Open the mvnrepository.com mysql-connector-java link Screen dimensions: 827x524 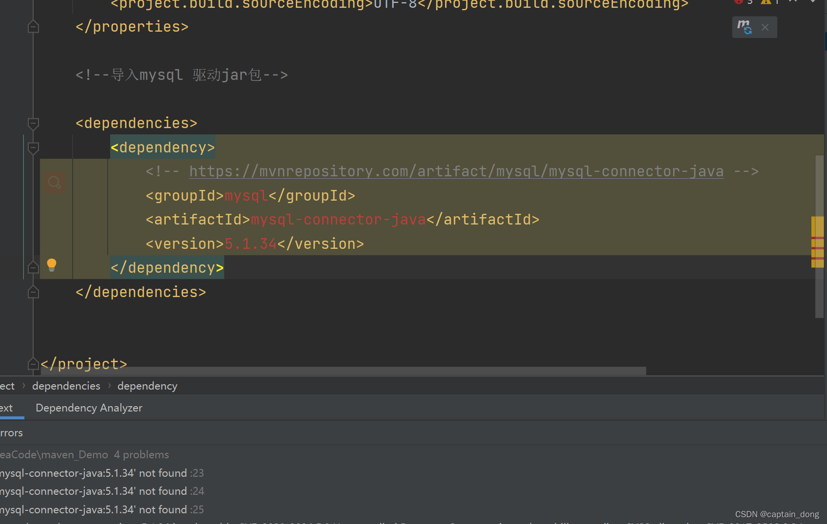pyautogui.click(x=456, y=171)
